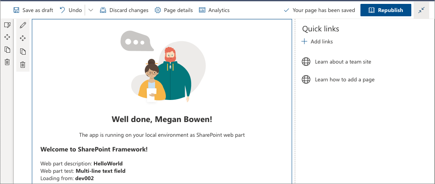Image resolution: width=435 pixels, height=184 pixels.
Task: Collapse the view using the shrink arrows icon
Action: [x=421, y=10]
